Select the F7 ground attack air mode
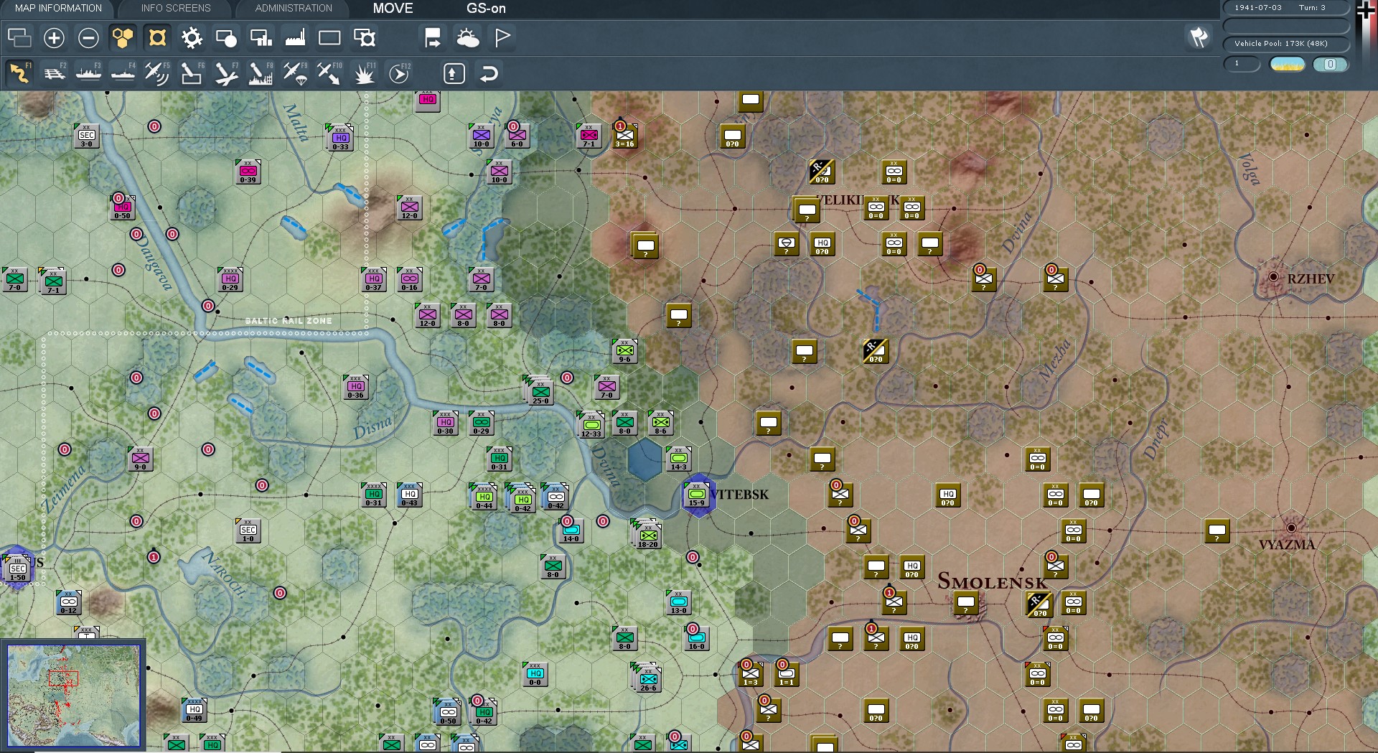This screenshot has height=753, width=1378. tap(226, 73)
